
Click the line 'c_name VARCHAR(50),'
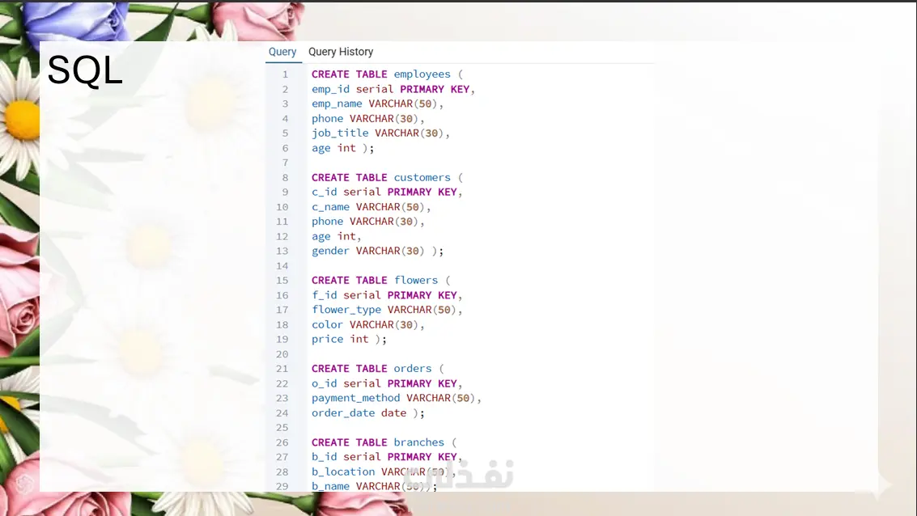pyautogui.click(x=371, y=207)
